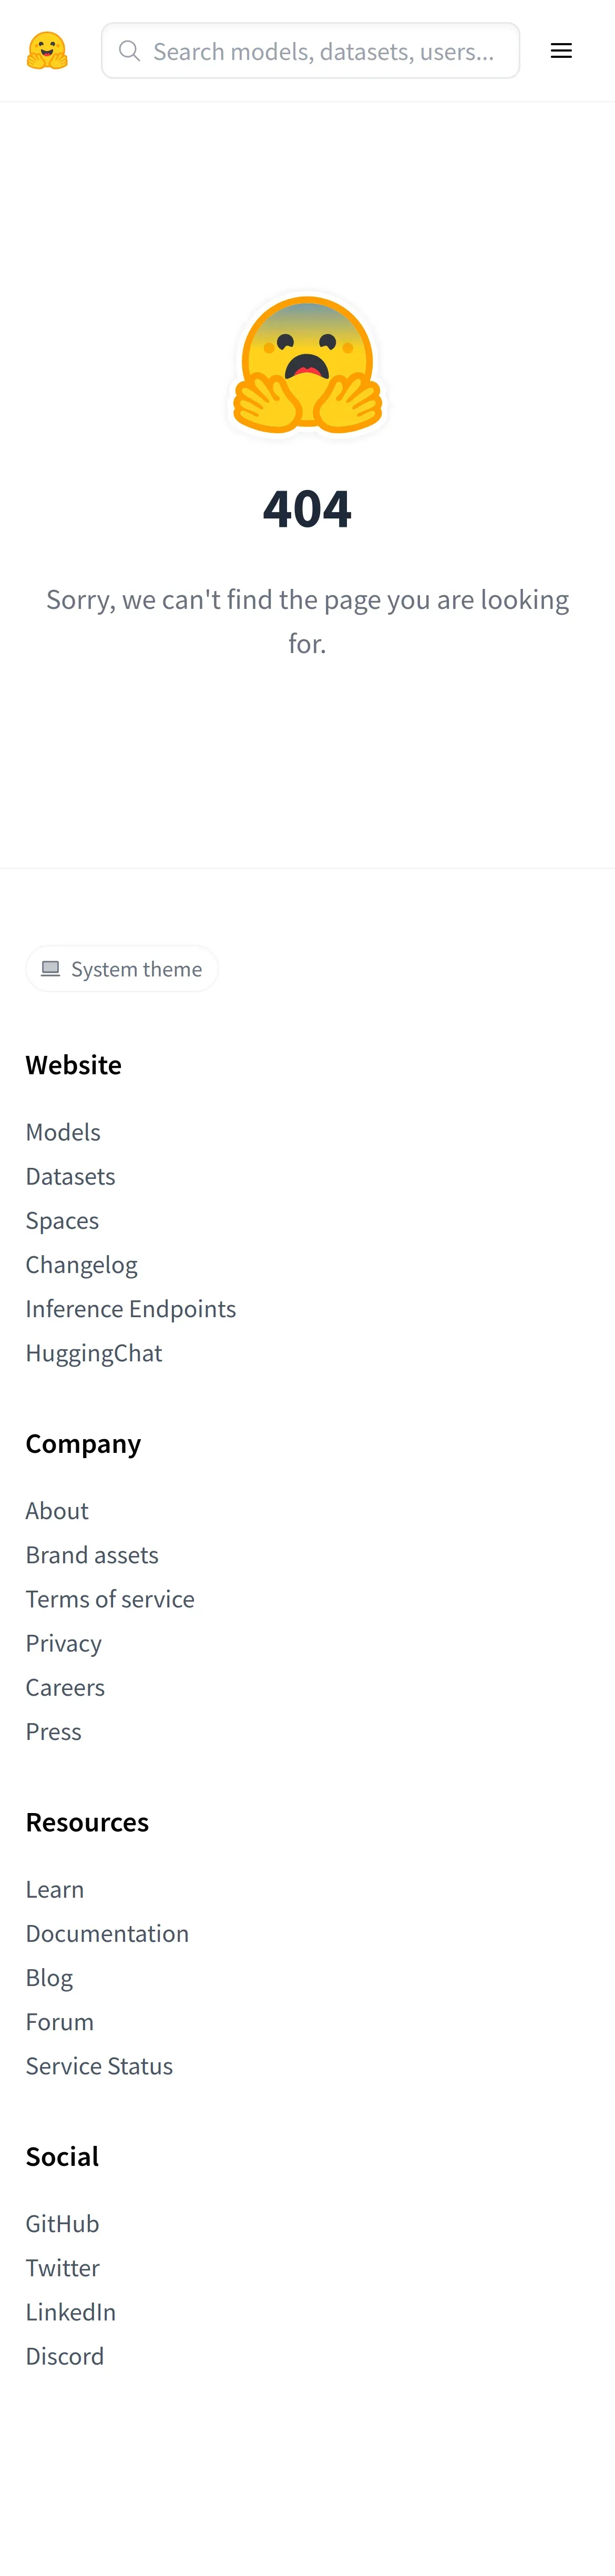Screen dimensions: 615x2576
Task: Click the laptop icon in theme switcher
Action: tap(50, 968)
